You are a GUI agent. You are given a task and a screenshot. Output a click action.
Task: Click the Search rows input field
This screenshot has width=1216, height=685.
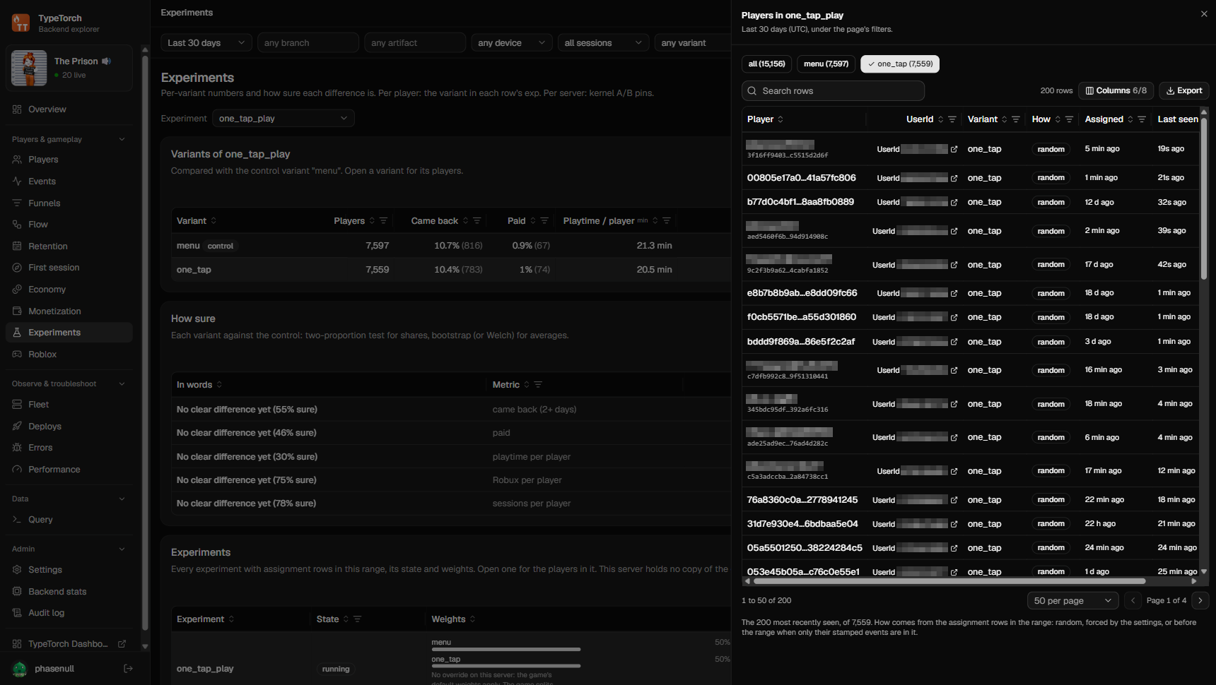[833, 91]
